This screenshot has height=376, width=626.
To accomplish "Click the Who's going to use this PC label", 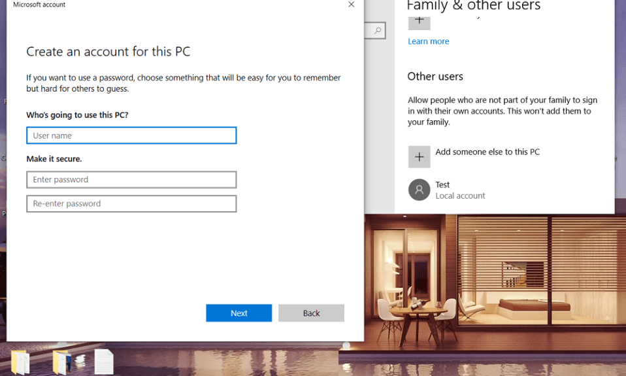I will click(78, 115).
